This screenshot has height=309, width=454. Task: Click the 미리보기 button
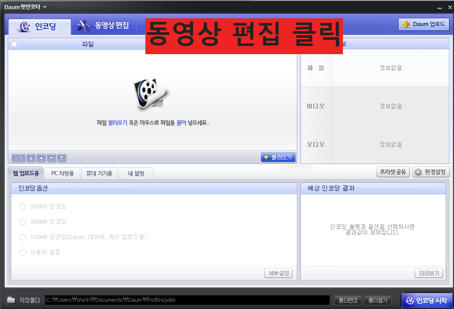click(429, 273)
